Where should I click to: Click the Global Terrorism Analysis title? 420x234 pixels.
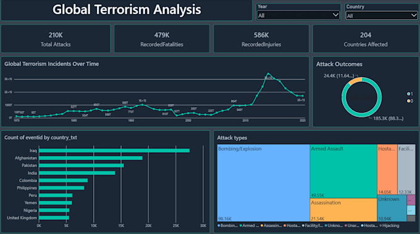tap(127, 10)
